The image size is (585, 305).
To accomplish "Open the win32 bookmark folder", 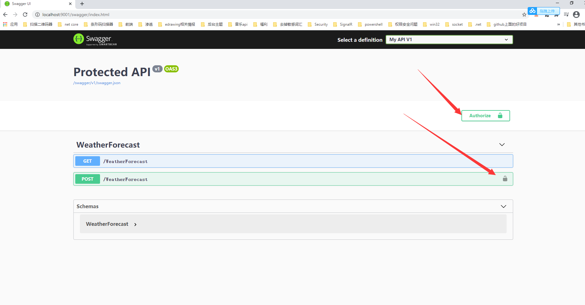I will [x=431, y=24].
